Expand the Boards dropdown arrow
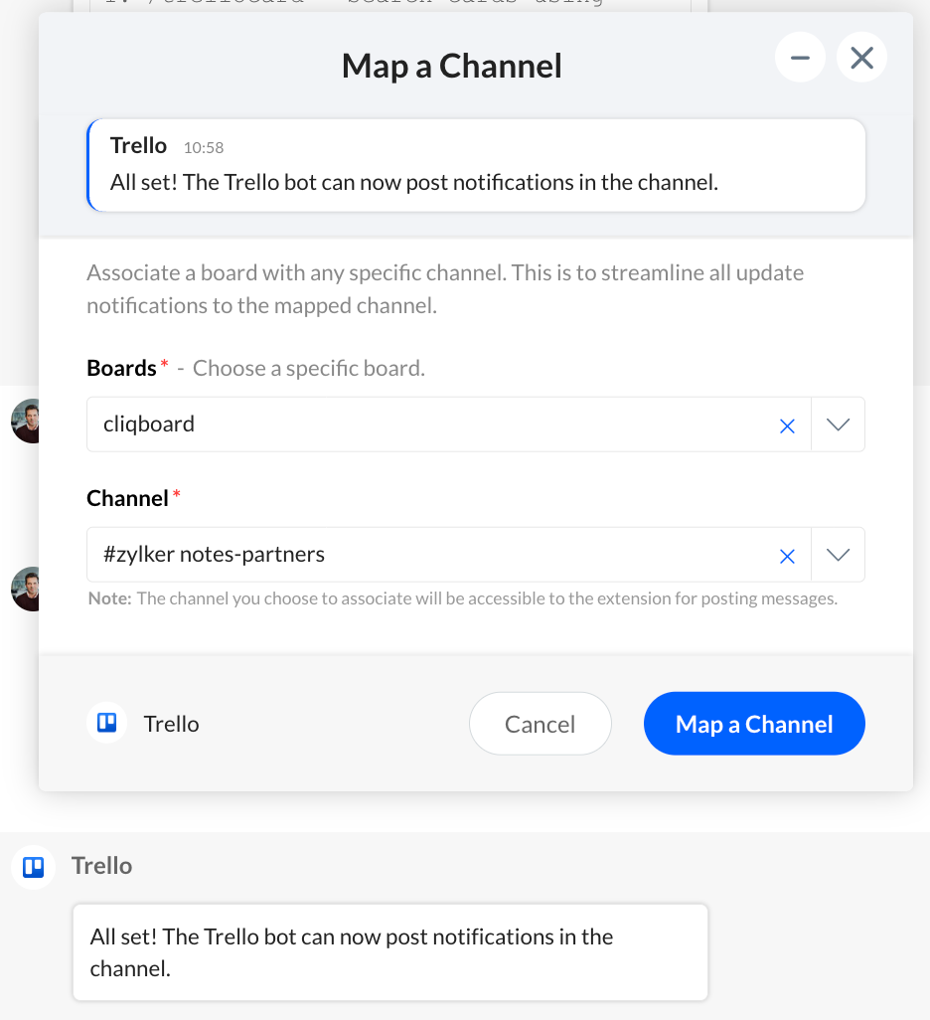The image size is (930, 1020). tap(838, 425)
